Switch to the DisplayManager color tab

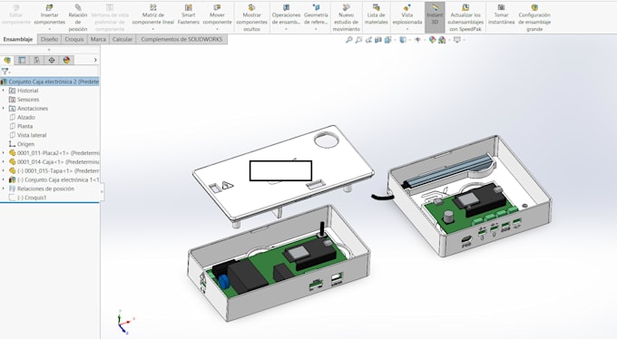[x=66, y=60]
